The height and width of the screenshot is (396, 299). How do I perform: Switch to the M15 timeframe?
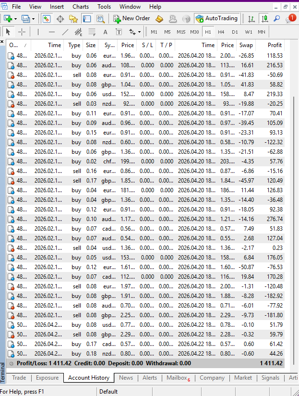181,32
